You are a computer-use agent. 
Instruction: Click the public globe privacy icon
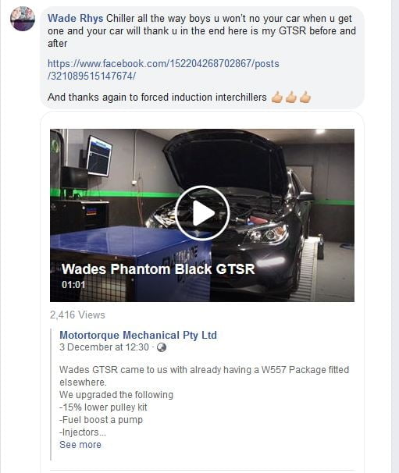point(162,347)
